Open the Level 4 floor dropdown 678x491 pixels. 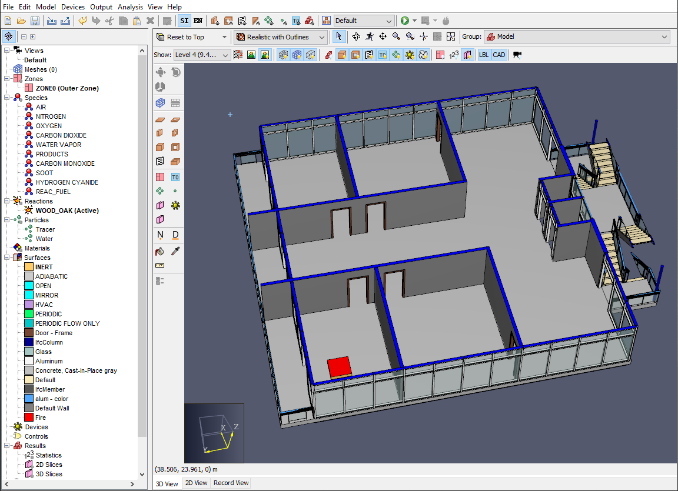click(x=202, y=55)
